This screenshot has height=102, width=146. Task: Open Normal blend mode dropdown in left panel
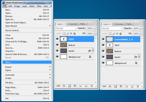point(66,28)
